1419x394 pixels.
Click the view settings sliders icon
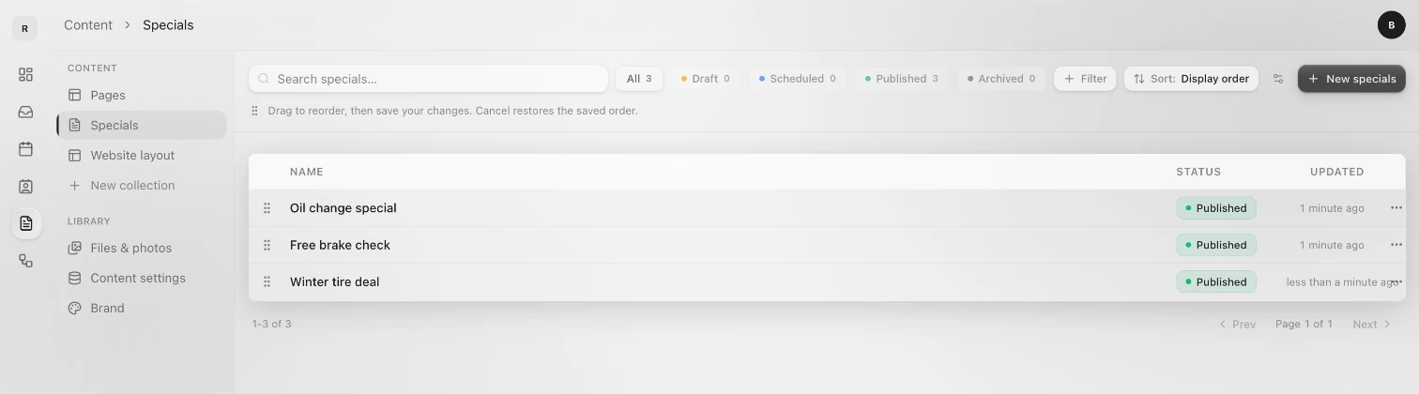[x=1277, y=79]
